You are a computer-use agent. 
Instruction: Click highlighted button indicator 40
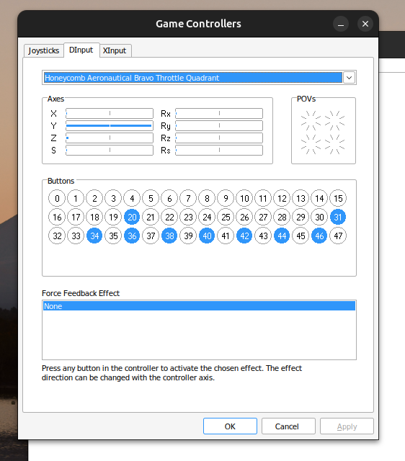coord(207,236)
